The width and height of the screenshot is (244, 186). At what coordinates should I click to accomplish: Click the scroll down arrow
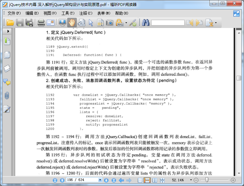(x=239, y=173)
